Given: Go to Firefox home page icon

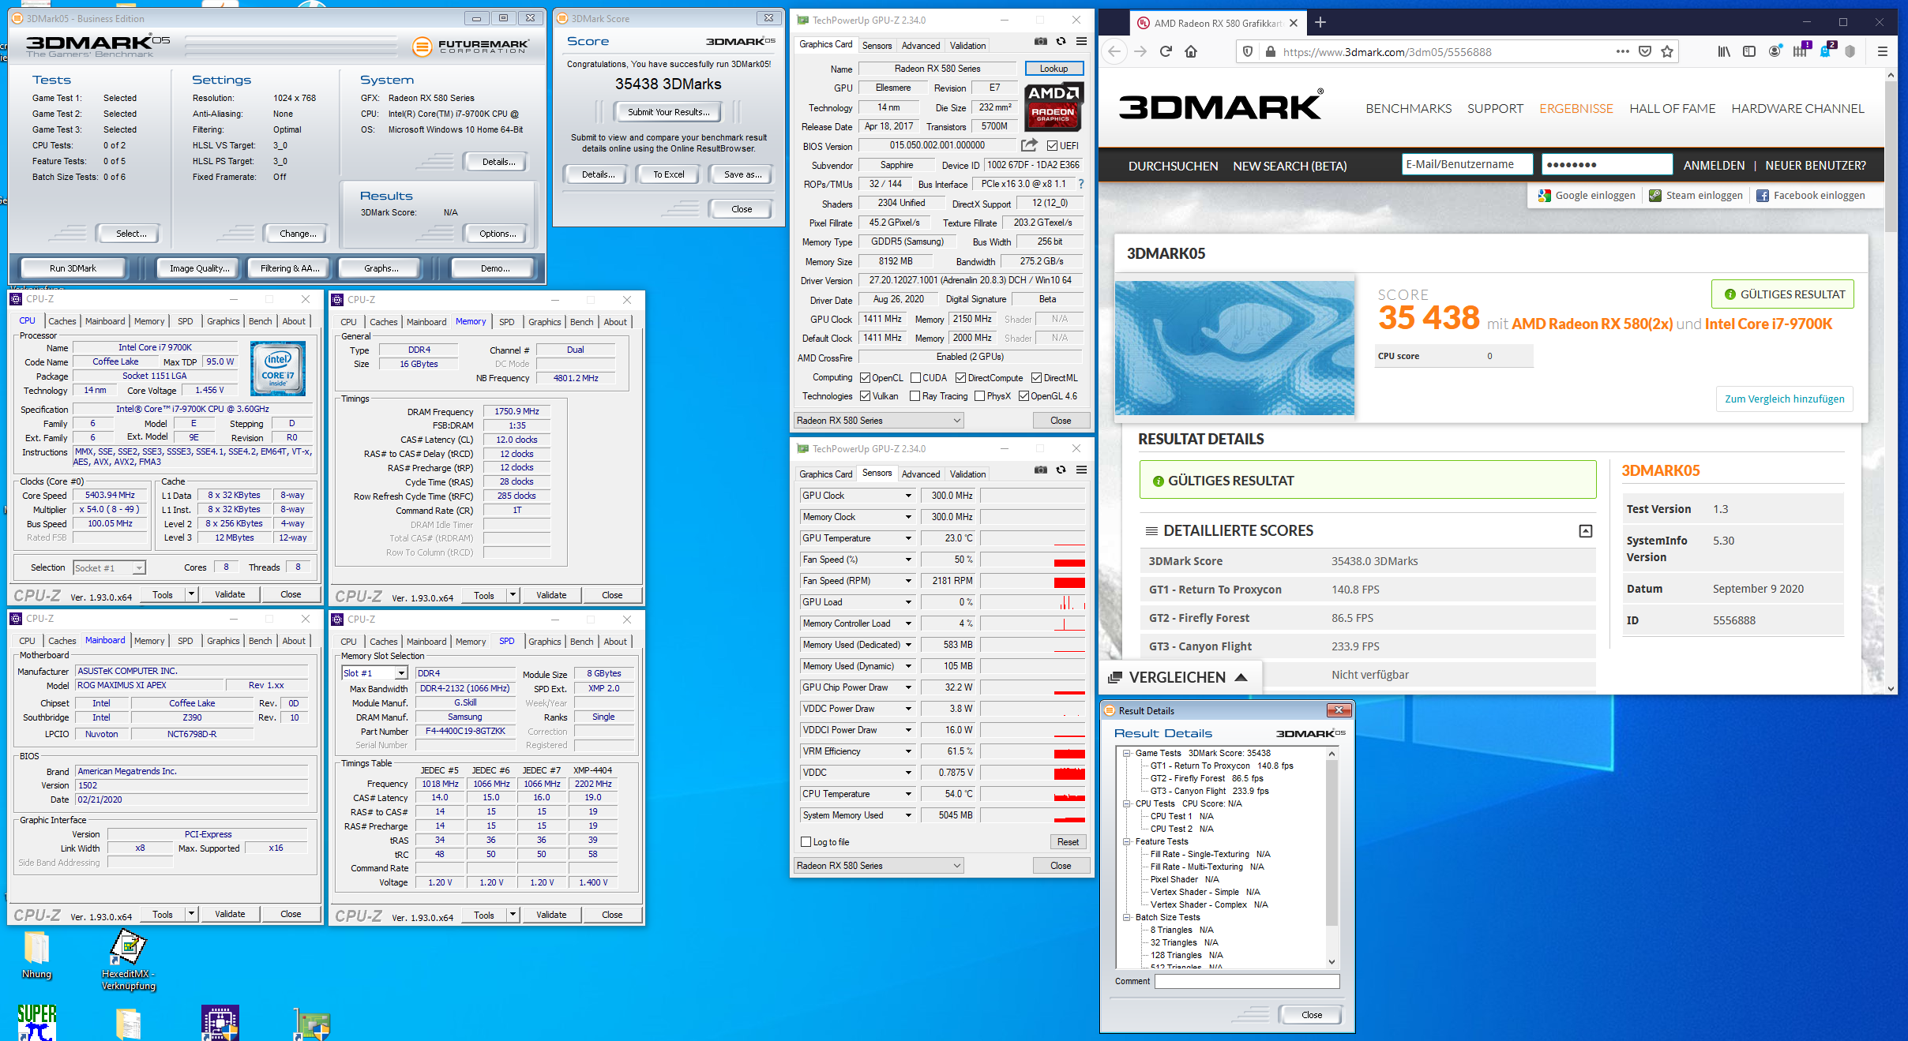Looking at the screenshot, I should point(1191,52).
